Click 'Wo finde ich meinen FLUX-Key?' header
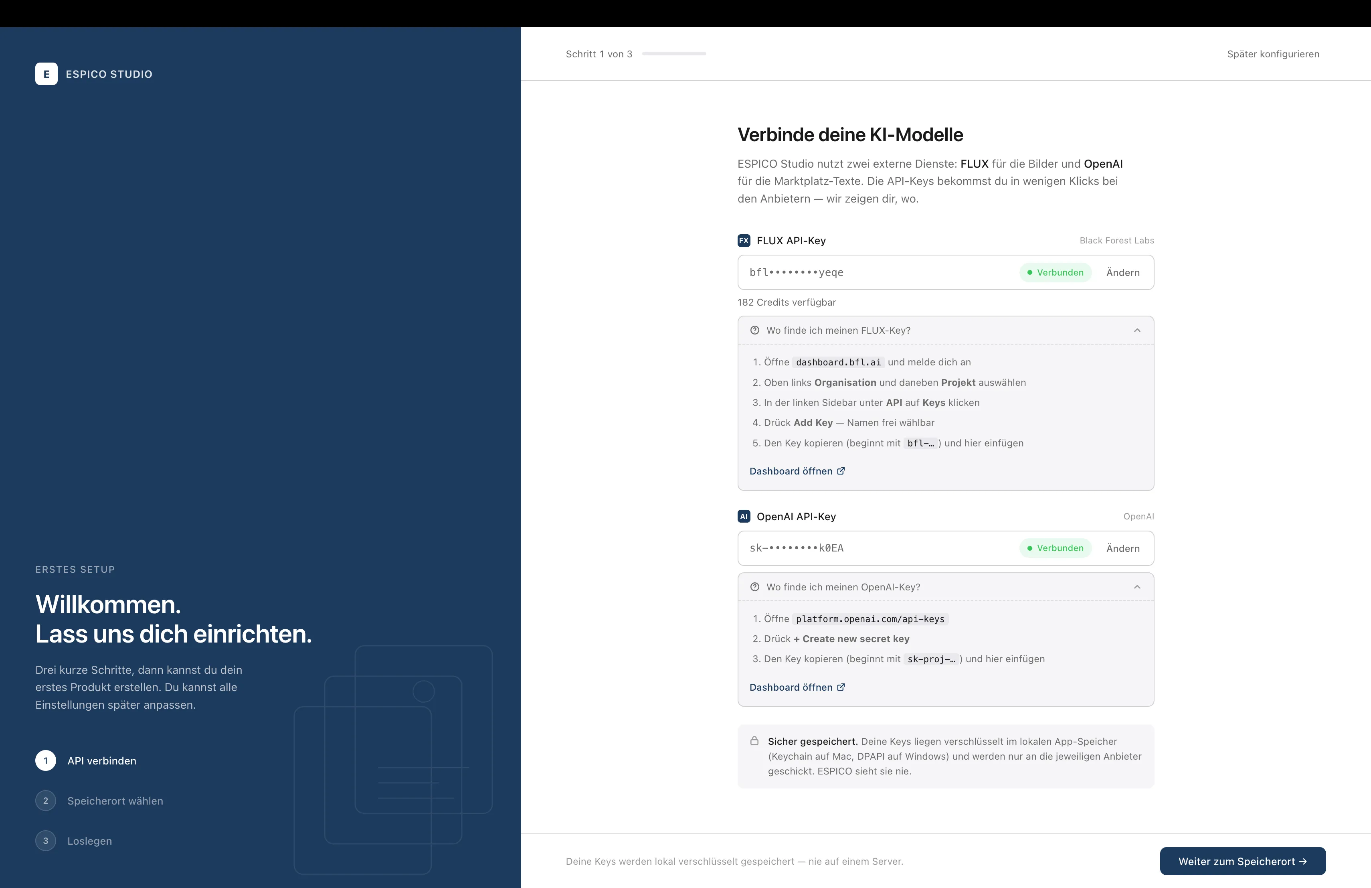 [x=946, y=330]
